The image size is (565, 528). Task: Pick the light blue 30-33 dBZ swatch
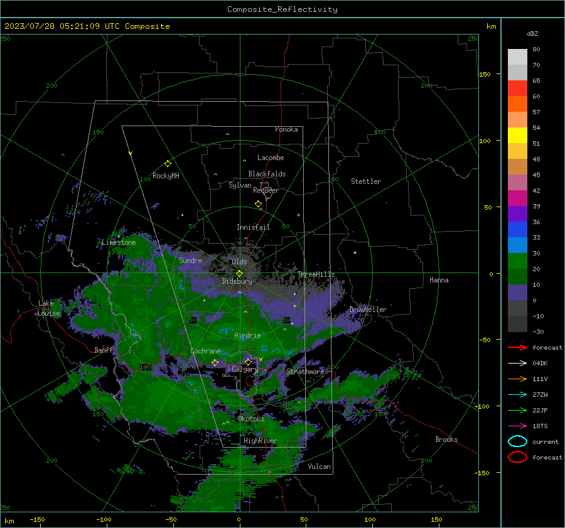(517, 245)
